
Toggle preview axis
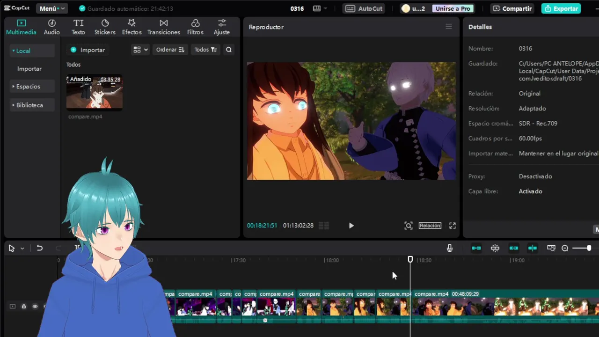click(x=533, y=248)
